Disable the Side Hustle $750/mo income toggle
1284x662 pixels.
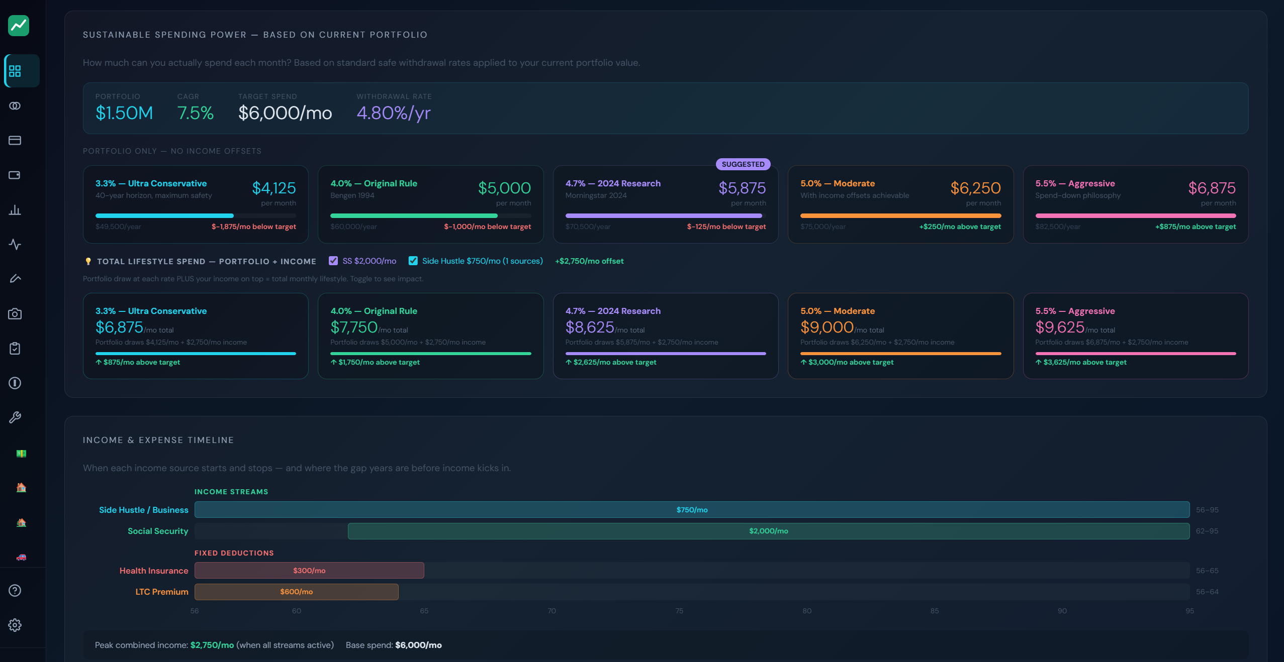[x=413, y=261]
